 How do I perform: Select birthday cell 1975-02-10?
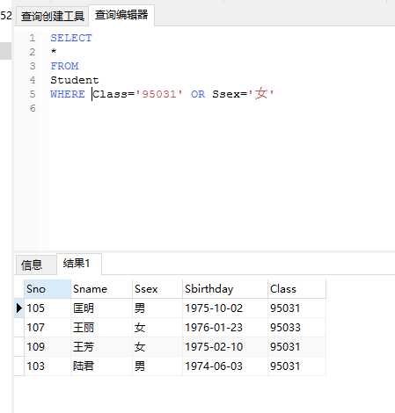click(x=225, y=347)
